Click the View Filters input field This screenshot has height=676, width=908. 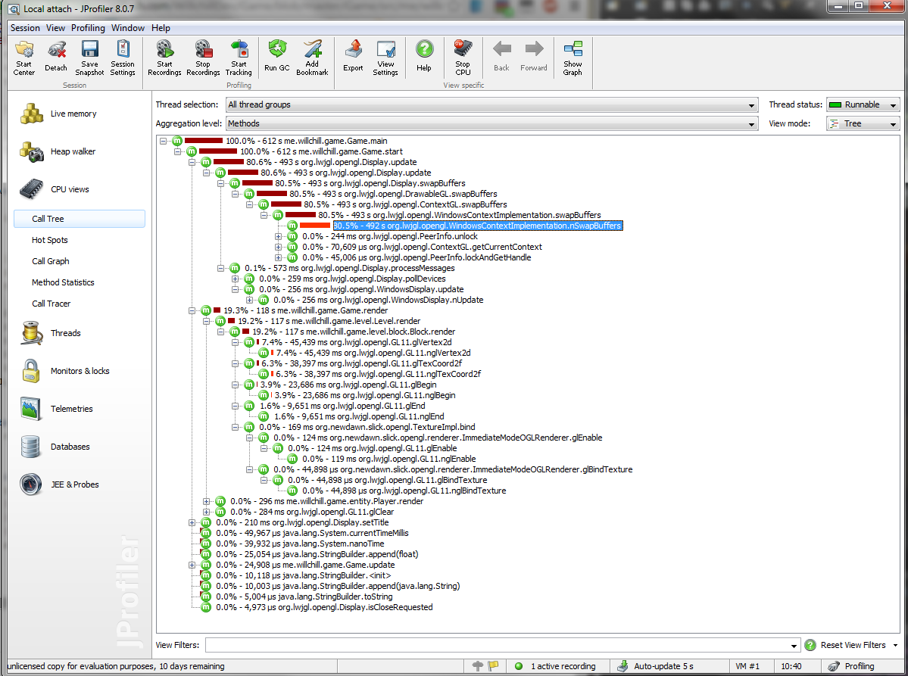497,645
